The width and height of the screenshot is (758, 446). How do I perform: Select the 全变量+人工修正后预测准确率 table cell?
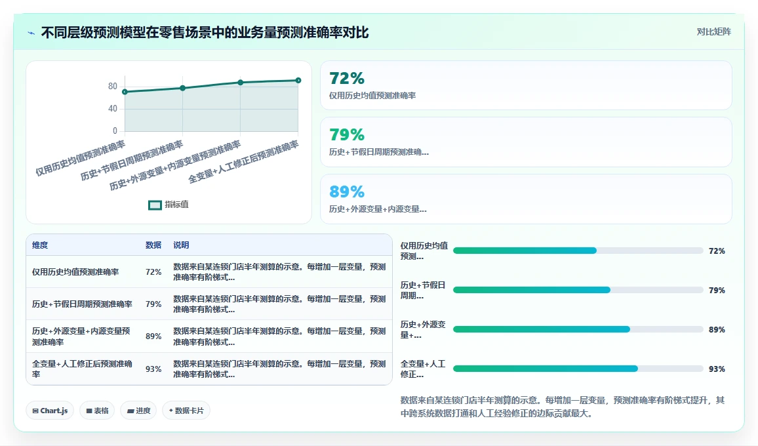(83, 369)
